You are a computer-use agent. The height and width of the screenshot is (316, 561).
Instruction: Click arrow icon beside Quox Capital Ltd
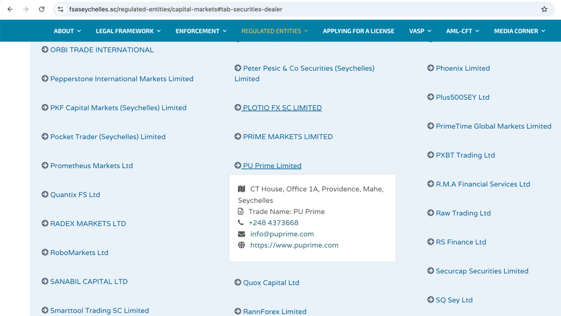coord(238,283)
